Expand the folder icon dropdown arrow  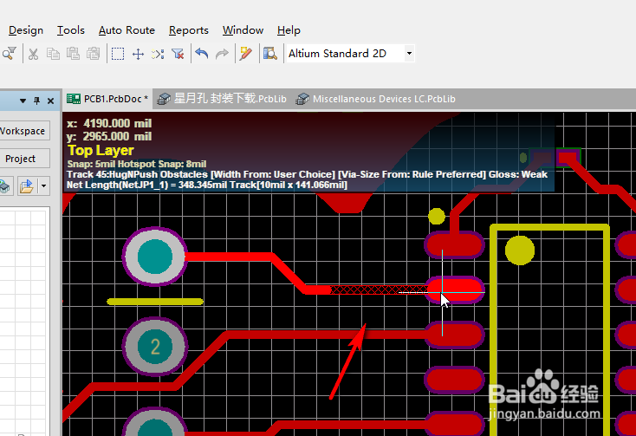[x=43, y=186]
